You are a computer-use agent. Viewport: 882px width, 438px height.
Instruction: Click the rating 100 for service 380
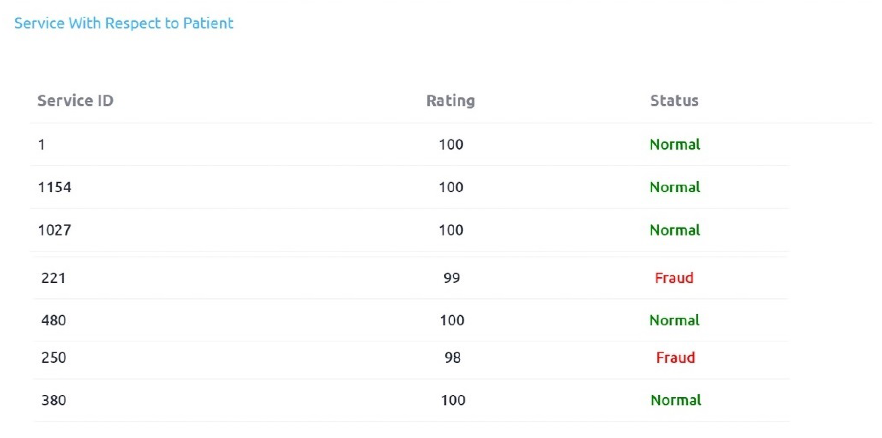tap(453, 400)
